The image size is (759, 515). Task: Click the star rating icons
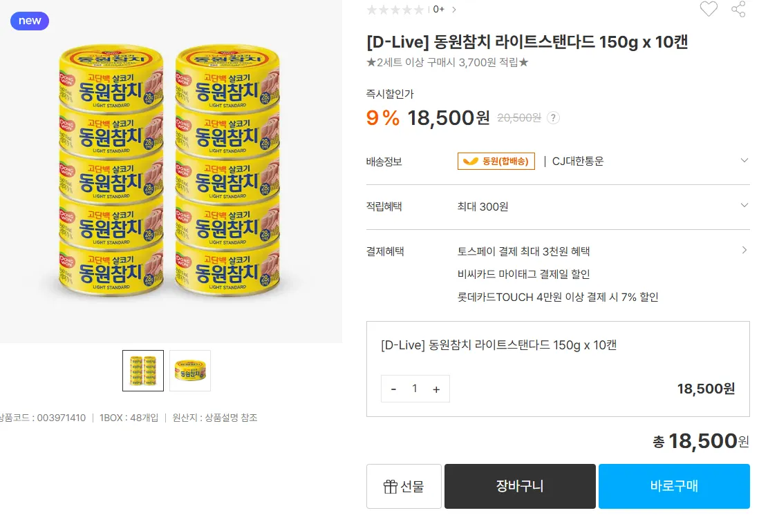[x=395, y=10]
